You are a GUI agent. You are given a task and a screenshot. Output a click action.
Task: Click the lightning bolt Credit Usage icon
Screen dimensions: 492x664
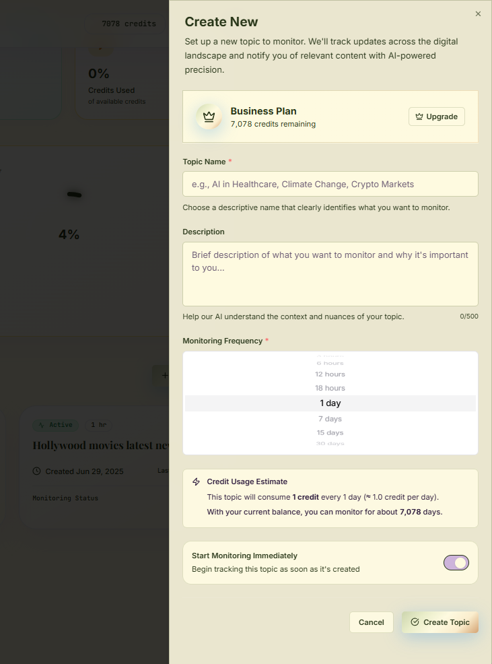[x=197, y=482]
